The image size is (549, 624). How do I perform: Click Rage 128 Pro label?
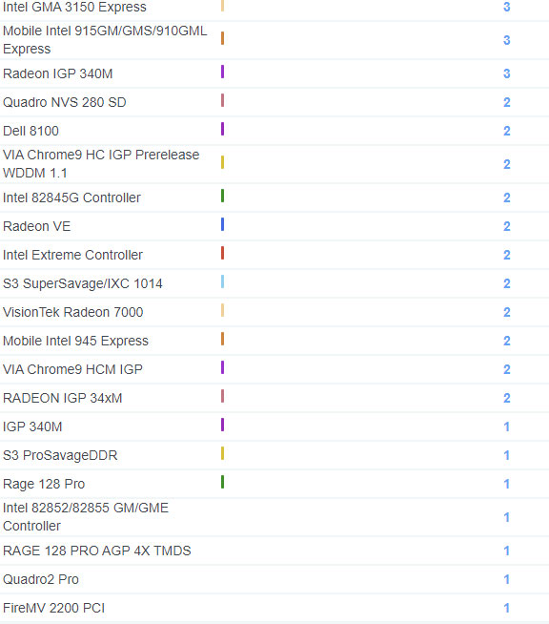[44, 485]
